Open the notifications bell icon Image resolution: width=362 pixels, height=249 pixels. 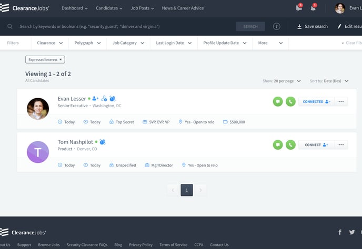[x=313, y=8]
